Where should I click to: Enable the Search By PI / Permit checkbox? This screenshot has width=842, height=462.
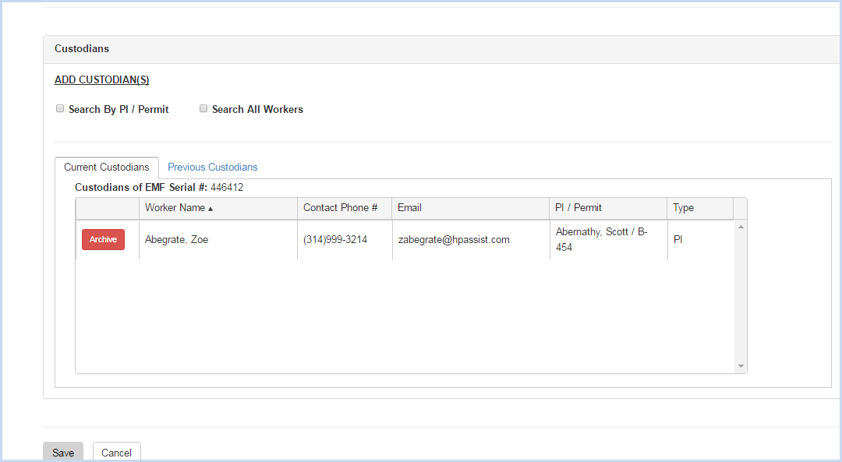point(60,108)
